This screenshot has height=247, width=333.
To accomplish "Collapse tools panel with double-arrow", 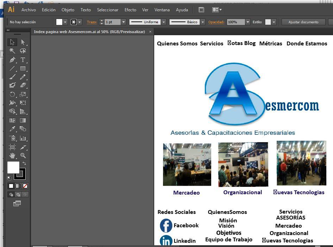I will pos(8,30).
